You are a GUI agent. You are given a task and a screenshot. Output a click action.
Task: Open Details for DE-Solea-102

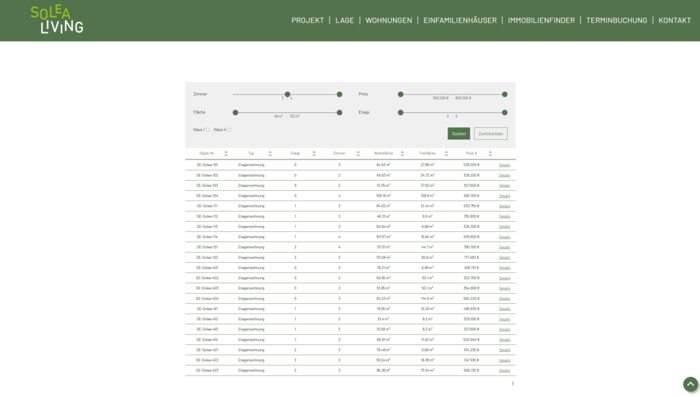[x=504, y=175]
